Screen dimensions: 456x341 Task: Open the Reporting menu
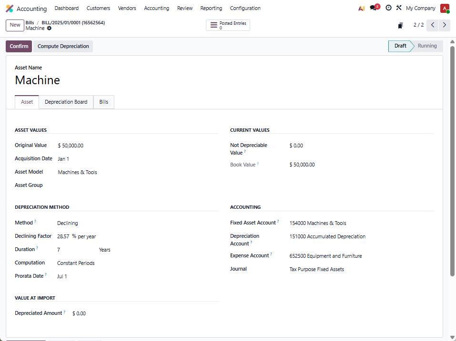[211, 8]
